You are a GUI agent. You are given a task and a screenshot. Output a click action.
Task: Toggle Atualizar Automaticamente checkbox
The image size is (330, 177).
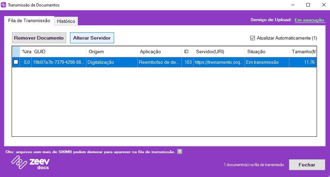pos(253,38)
